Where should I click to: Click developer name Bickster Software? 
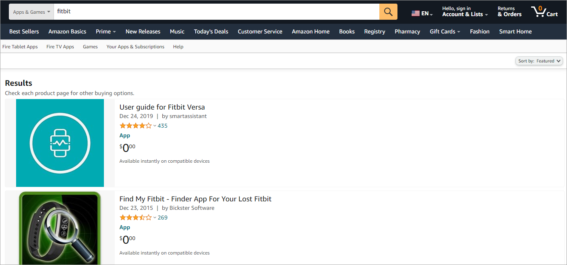[x=192, y=208]
